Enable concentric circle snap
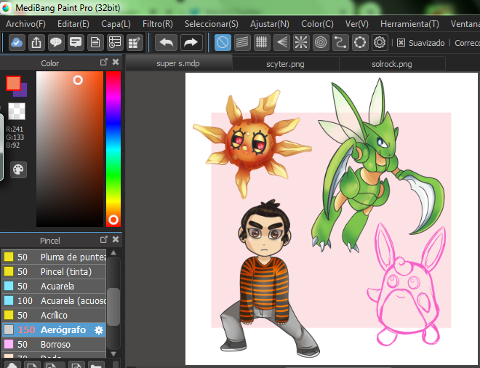The image size is (480, 368). tap(321, 42)
